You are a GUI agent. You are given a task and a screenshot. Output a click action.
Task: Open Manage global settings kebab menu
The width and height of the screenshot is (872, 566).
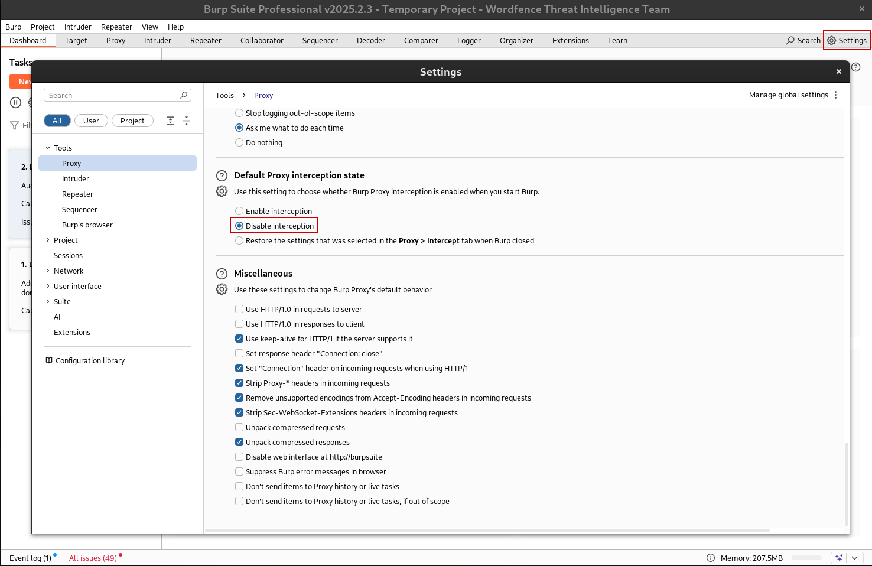tap(835, 95)
